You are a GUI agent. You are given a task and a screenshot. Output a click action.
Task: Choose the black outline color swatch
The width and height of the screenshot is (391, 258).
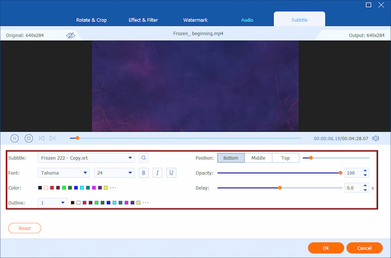pos(72,203)
